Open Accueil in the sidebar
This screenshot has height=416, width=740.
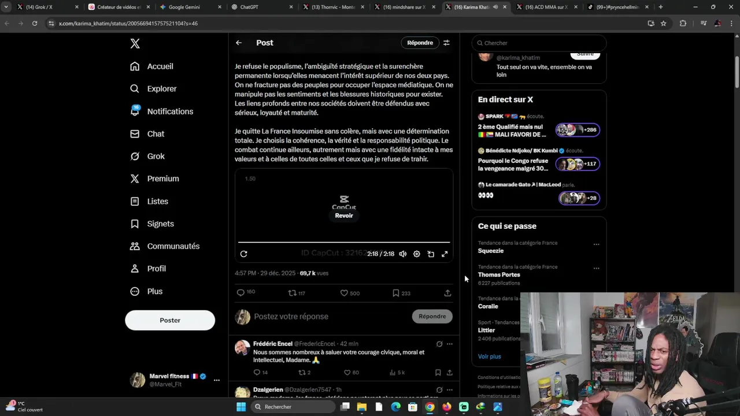(x=151, y=66)
